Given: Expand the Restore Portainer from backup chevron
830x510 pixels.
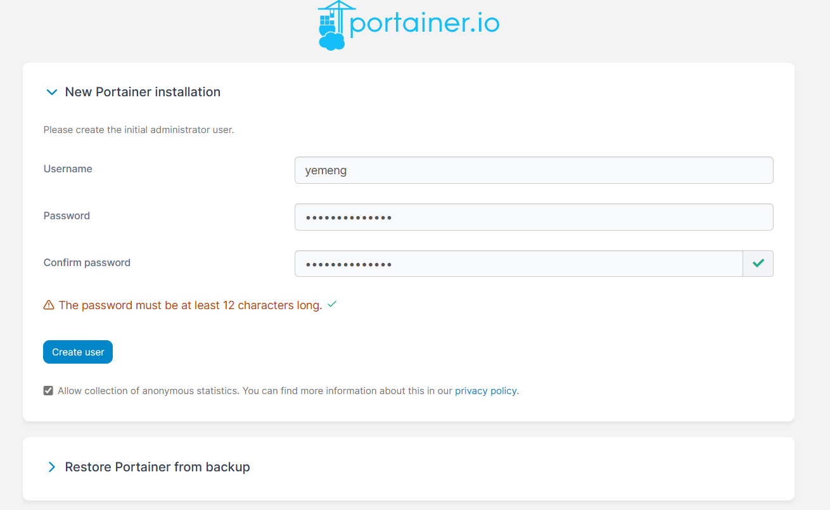Looking at the screenshot, I should 52,468.
